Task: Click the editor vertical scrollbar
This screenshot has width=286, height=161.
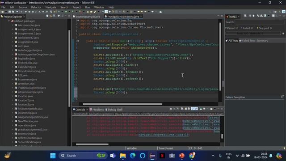Action: [220, 57]
